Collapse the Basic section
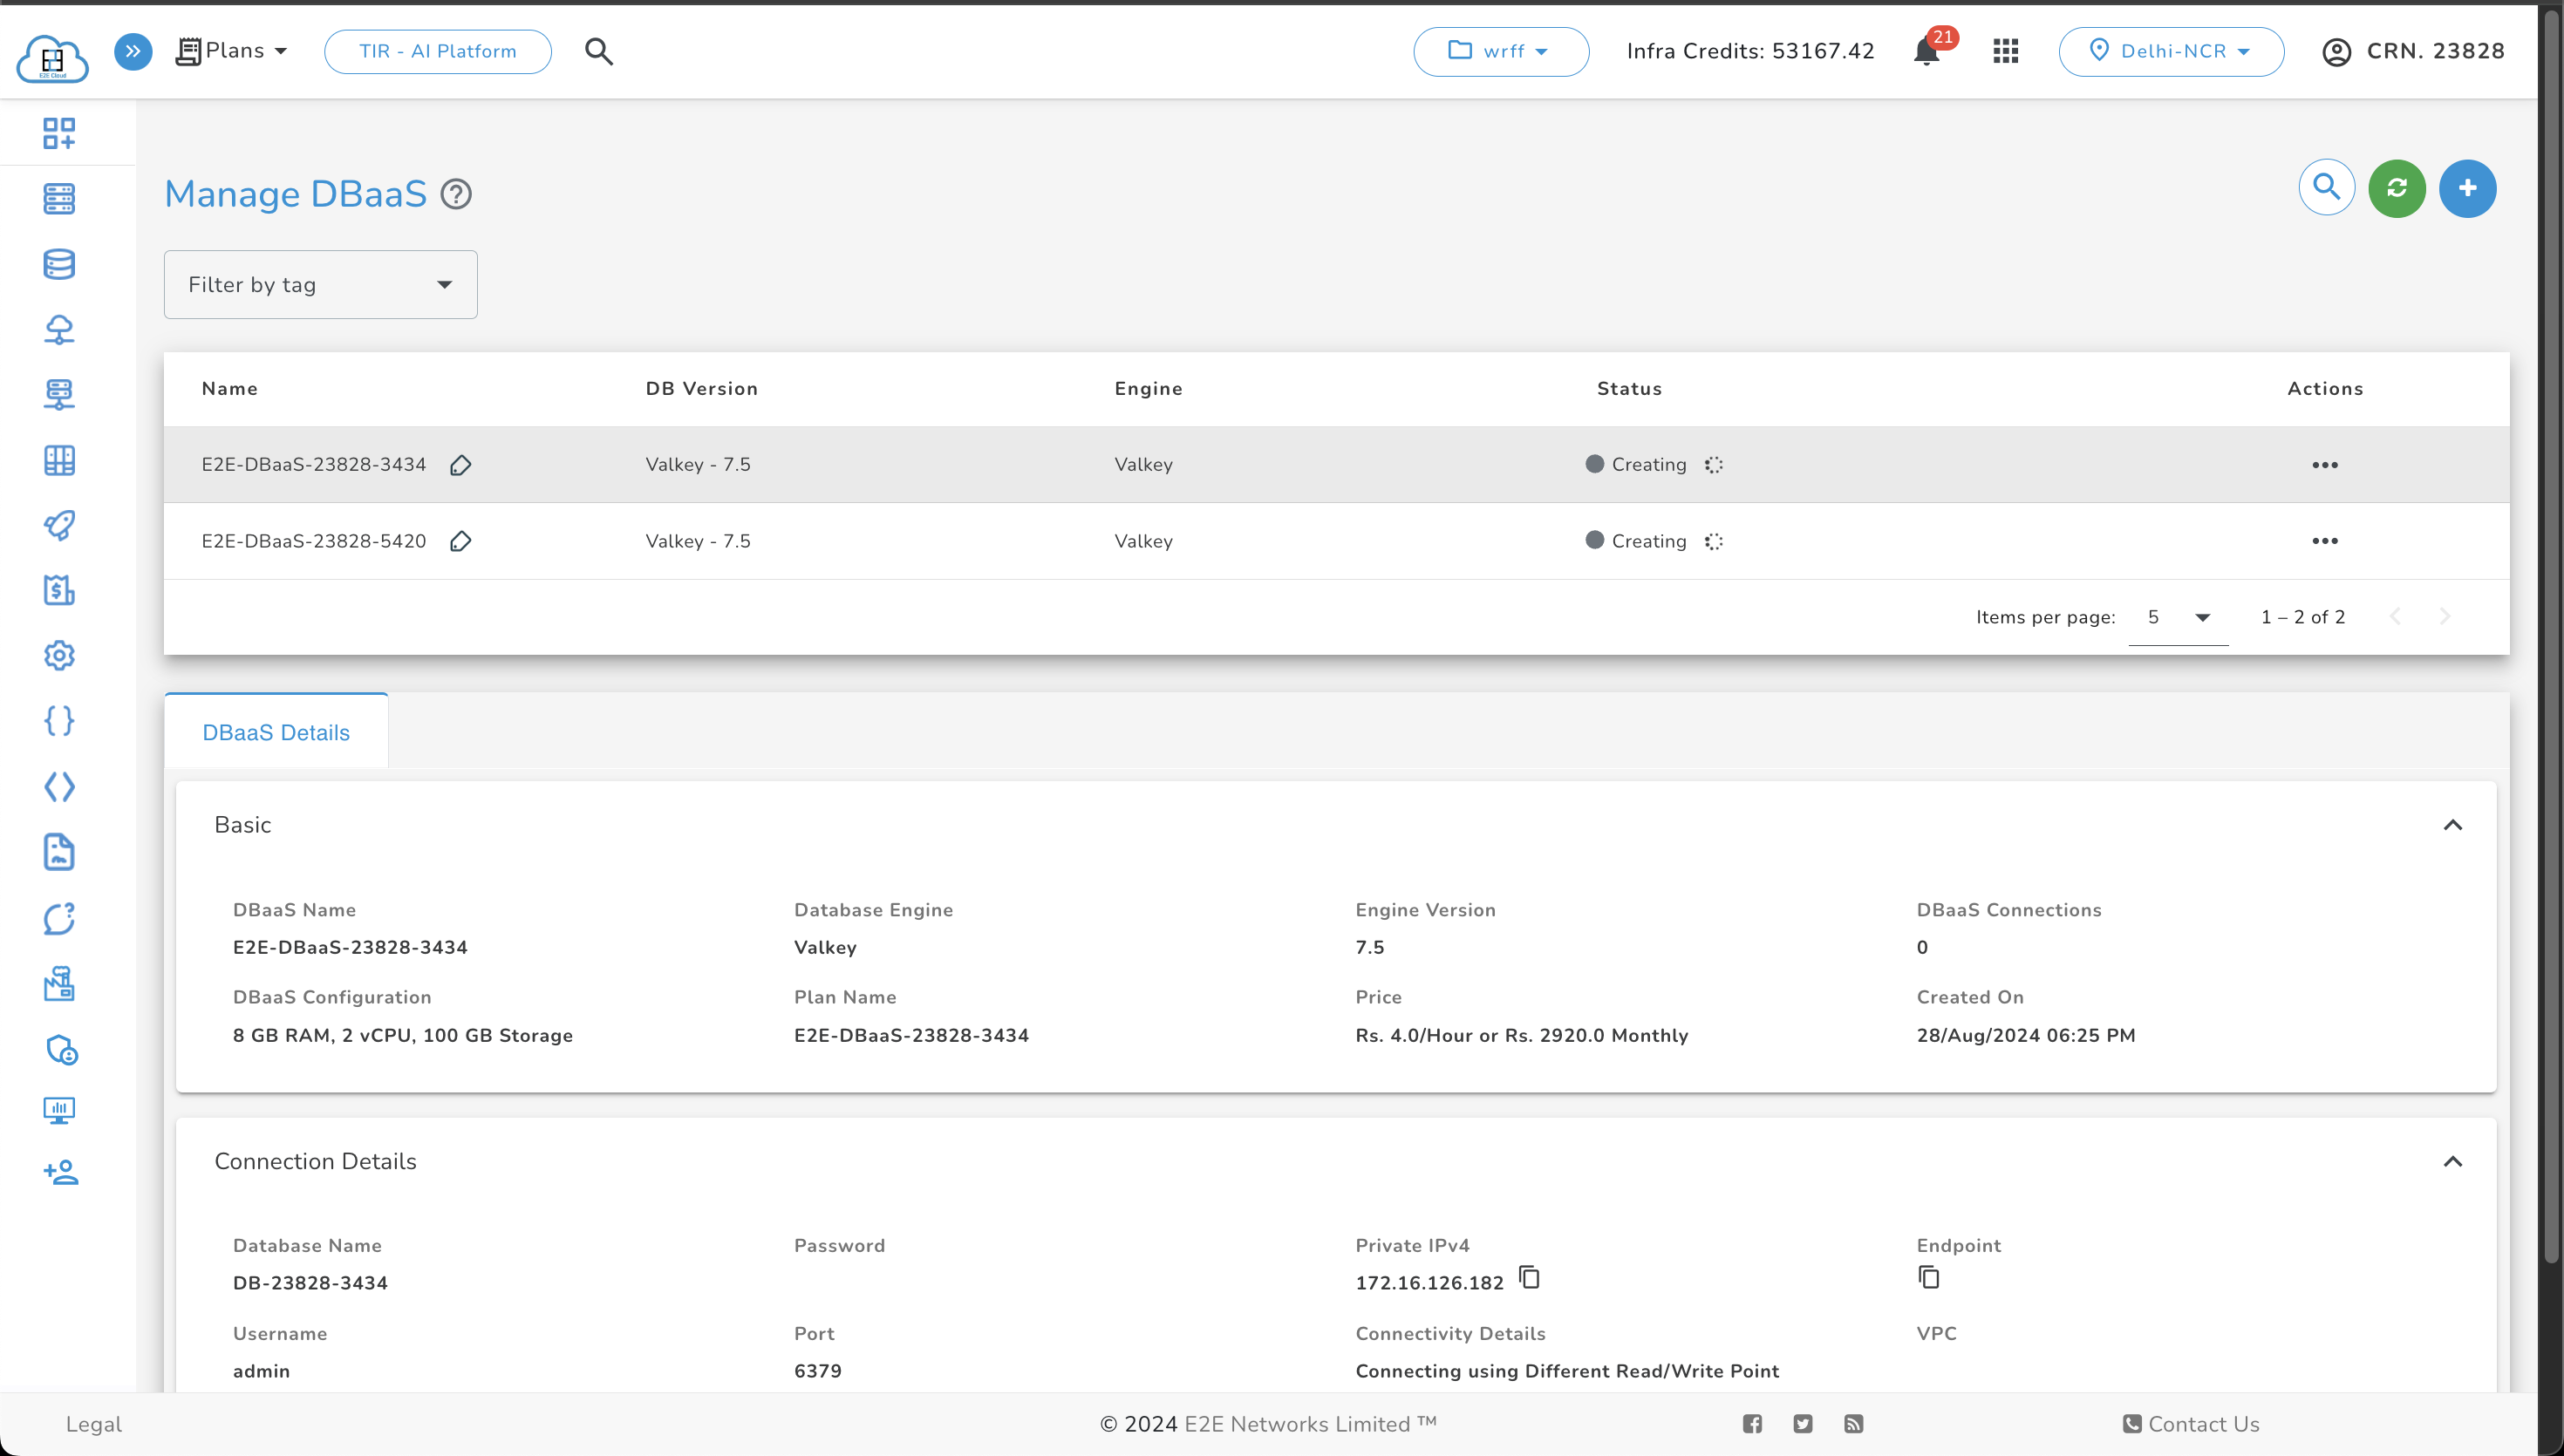2564x1456 pixels. tap(2452, 825)
